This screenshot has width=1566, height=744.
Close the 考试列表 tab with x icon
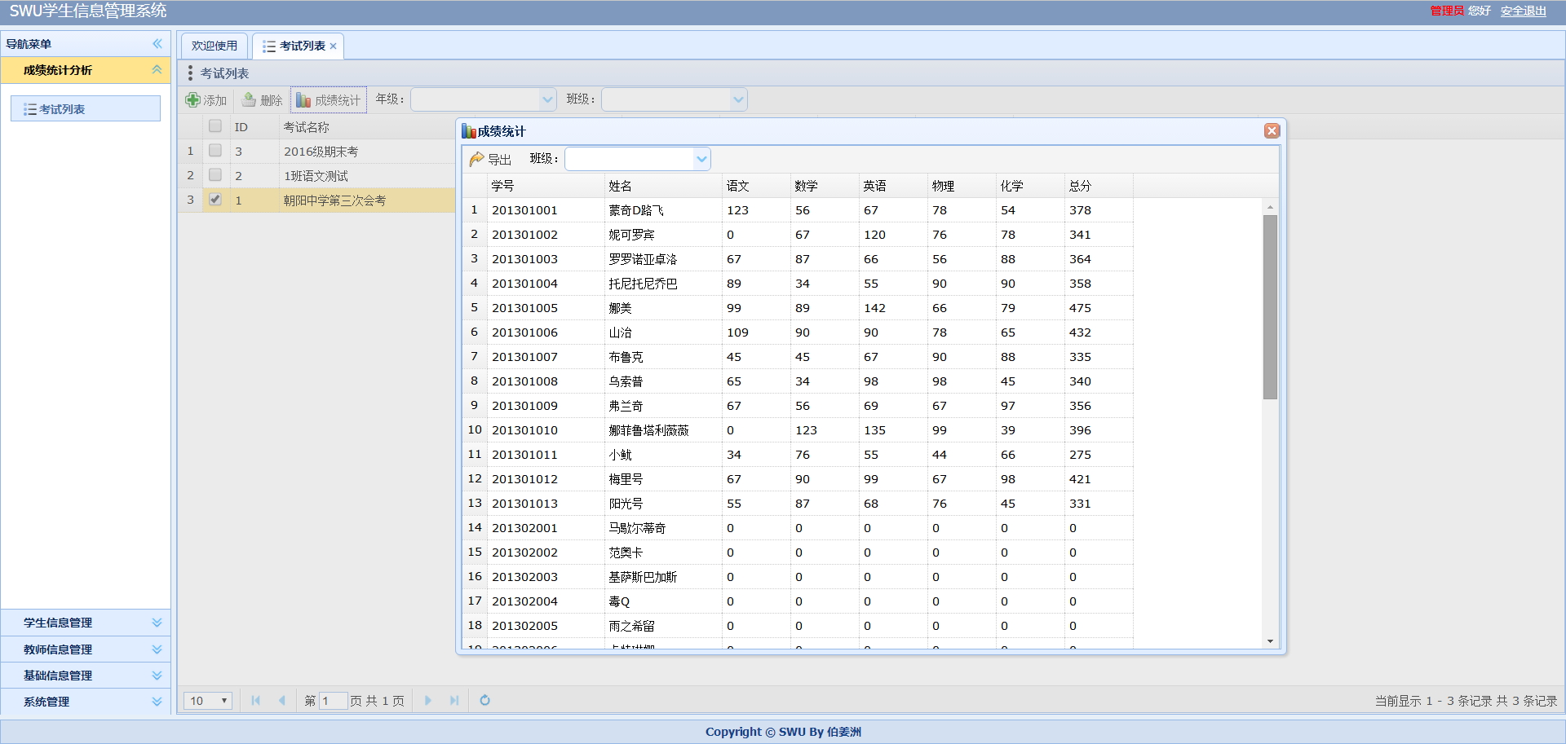333,46
